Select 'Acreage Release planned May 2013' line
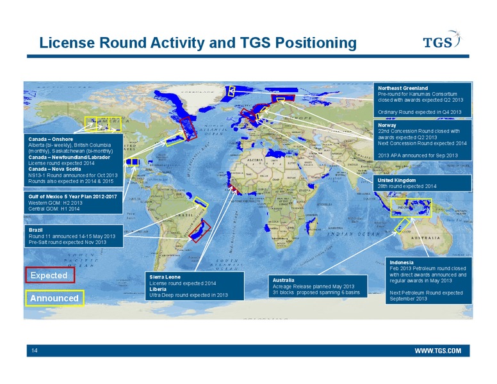Viewport: 497px width, 384px height. click(313, 286)
